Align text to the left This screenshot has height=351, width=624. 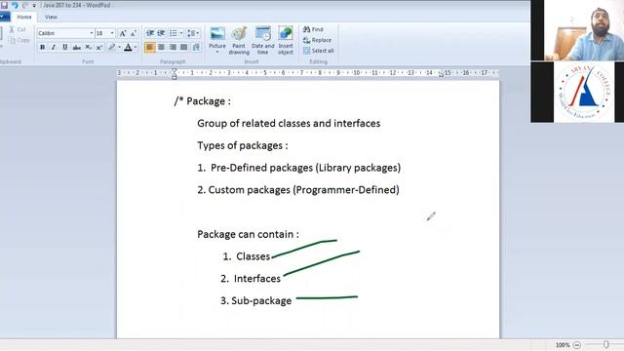coord(150,47)
